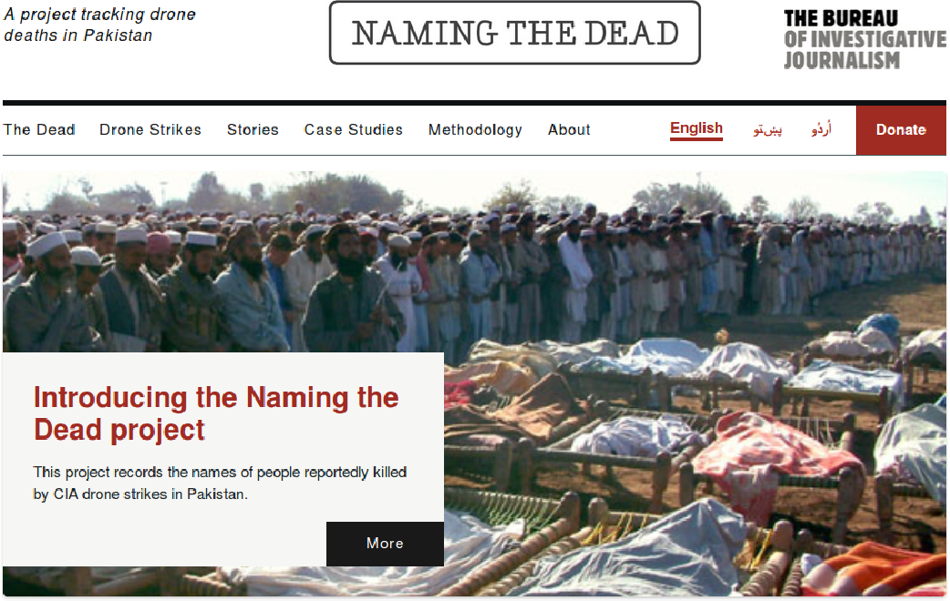Switch language to Urdu

pos(821,129)
